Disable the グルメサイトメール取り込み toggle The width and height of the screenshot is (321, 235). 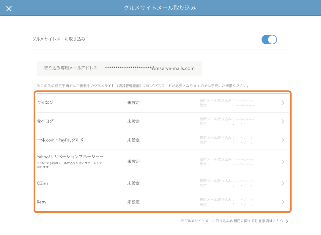click(x=269, y=39)
